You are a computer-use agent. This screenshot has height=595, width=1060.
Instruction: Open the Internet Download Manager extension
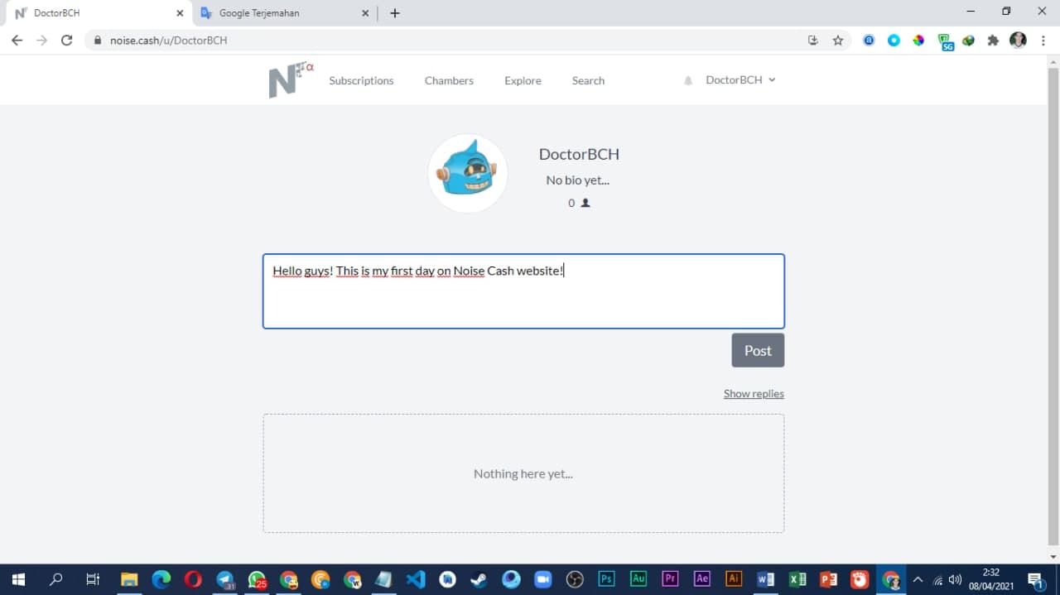pyautogui.click(x=968, y=40)
